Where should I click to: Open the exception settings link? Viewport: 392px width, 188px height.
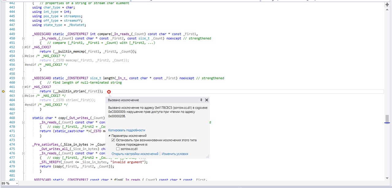tap(135, 154)
